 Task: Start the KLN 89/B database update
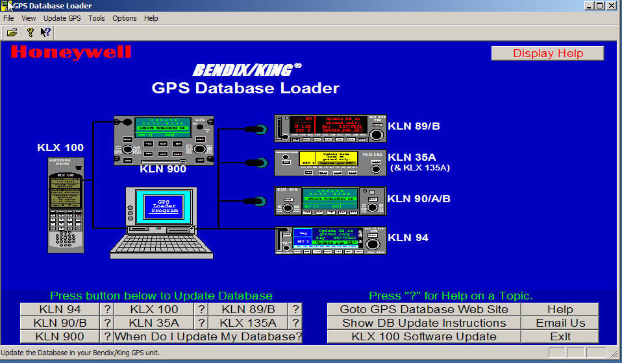click(x=248, y=309)
